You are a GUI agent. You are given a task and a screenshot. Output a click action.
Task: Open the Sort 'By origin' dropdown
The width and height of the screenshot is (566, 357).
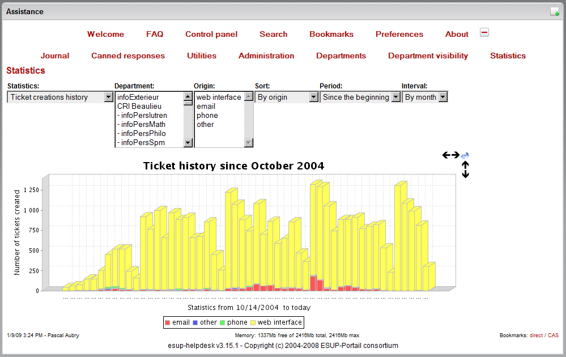[287, 97]
